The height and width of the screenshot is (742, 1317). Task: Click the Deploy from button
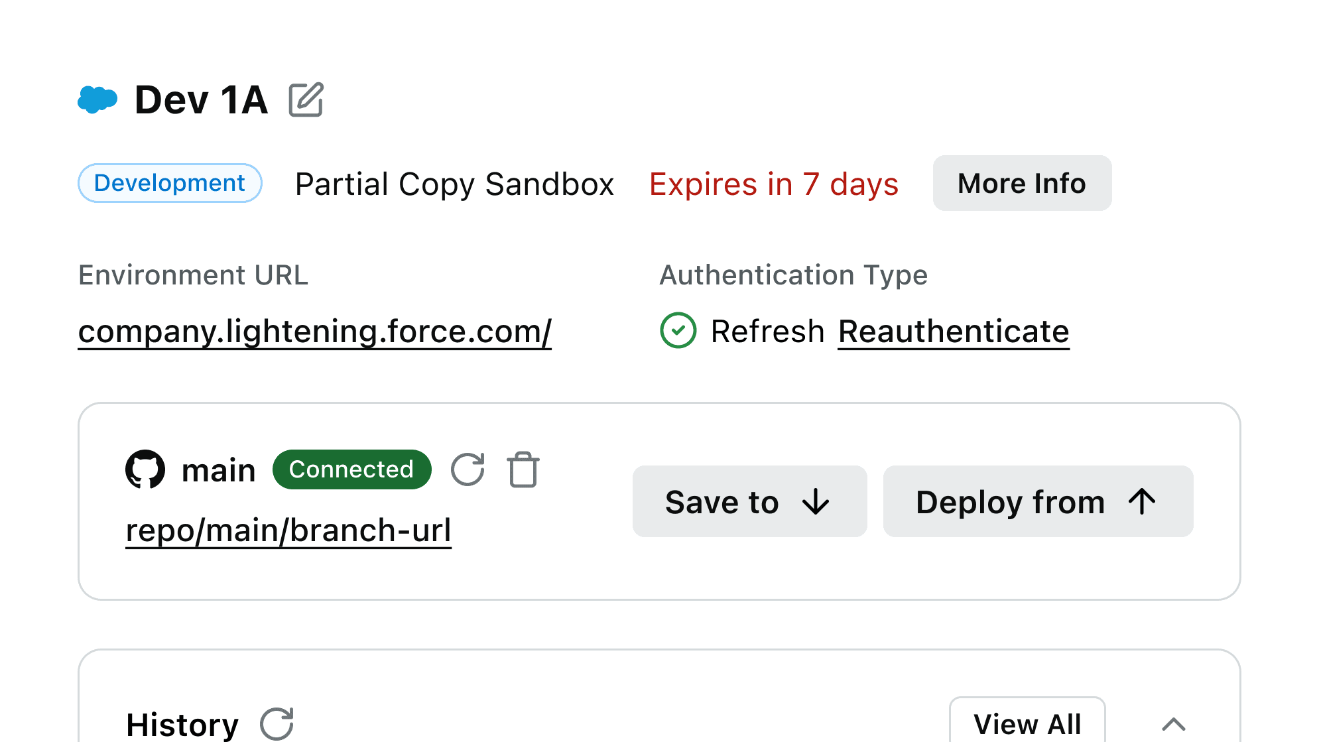(1037, 501)
